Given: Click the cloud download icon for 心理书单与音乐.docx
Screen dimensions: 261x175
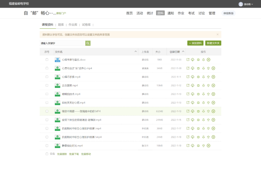Looking at the screenshot, I should click(x=193, y=60).
